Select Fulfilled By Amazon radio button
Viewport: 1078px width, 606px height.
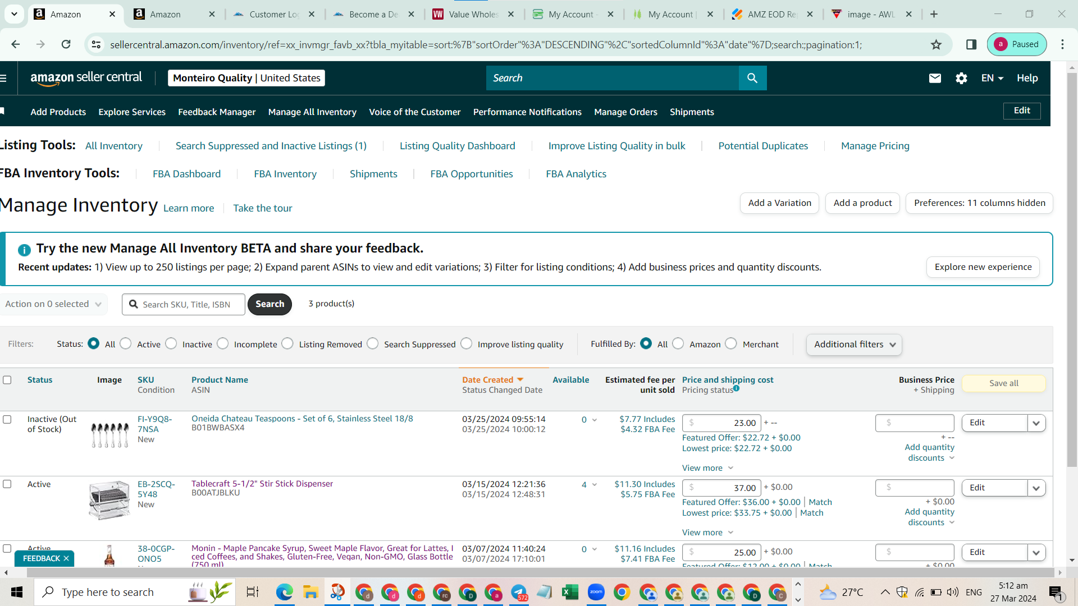click(678, 343)
